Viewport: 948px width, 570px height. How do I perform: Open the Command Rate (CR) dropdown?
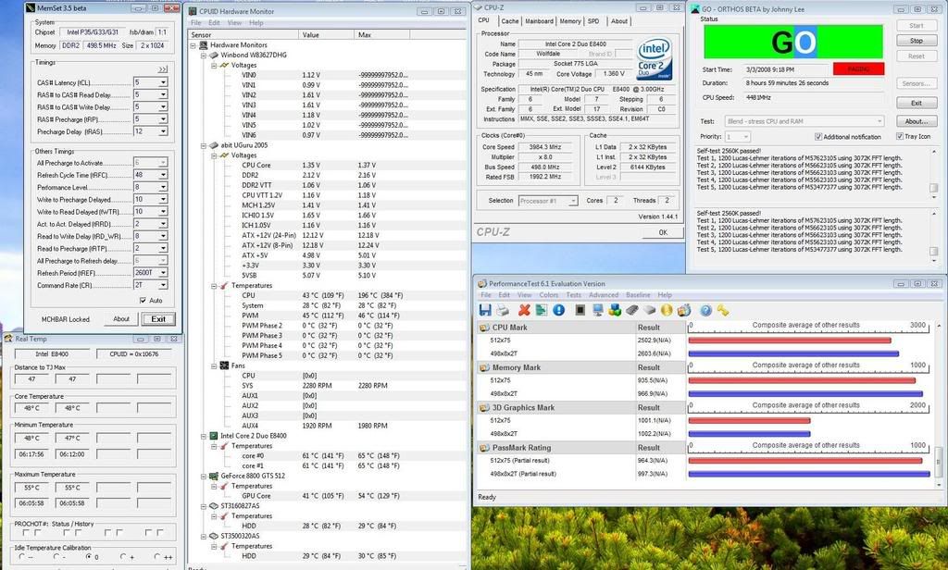(163, 285)
